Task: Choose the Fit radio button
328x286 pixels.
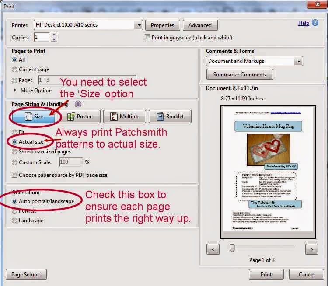Action: point(14,132)
